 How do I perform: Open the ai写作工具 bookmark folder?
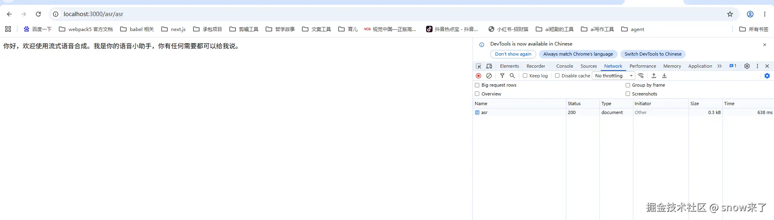(x=597, y=29)
